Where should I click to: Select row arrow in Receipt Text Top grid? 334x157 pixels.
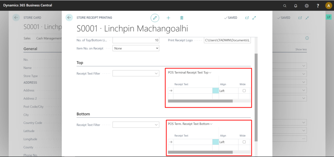click(171, 91)
